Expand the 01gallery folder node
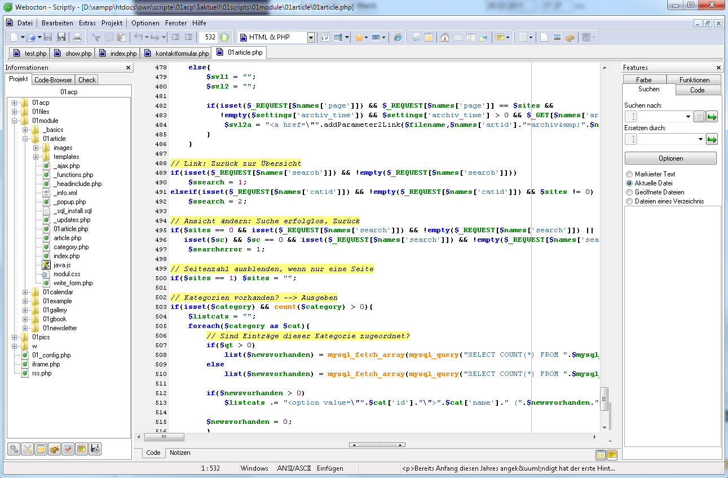 [x=25, y=310]
